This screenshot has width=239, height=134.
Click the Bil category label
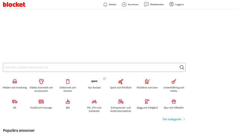click(15, 108)
